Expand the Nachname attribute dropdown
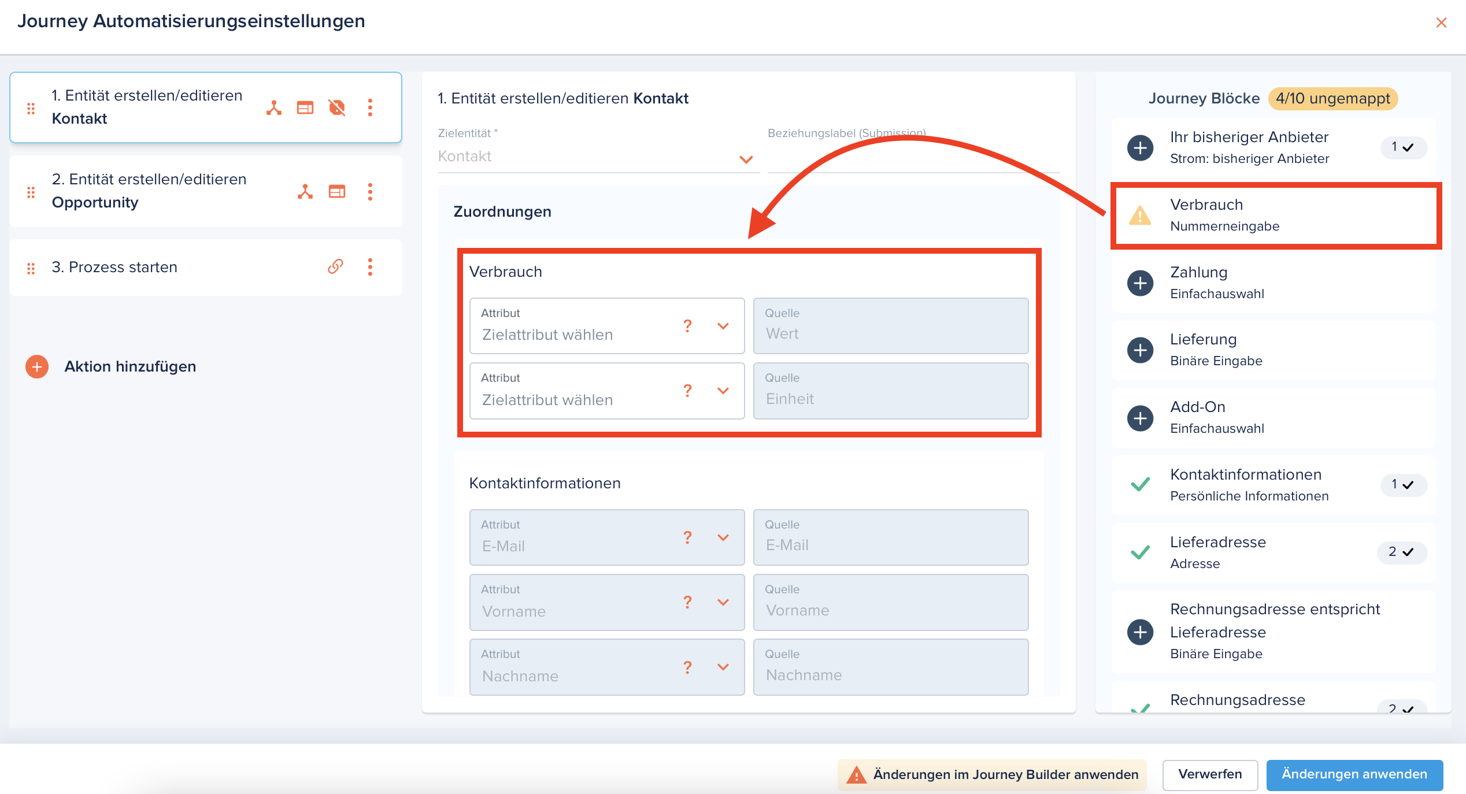This screenshot has width=1466, height=794. click(x=723, y=667)
